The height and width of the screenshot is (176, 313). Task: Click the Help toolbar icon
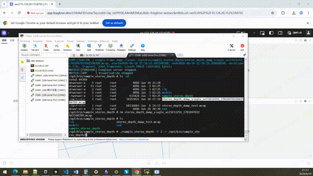[142, 47]
